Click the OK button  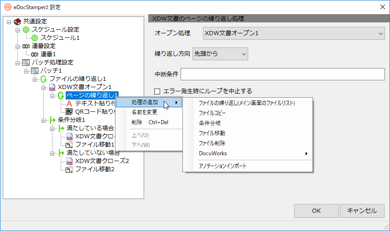coord(317,211)
